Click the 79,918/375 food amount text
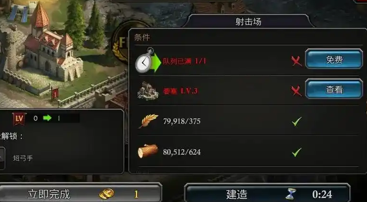 (x=182, y=121)
